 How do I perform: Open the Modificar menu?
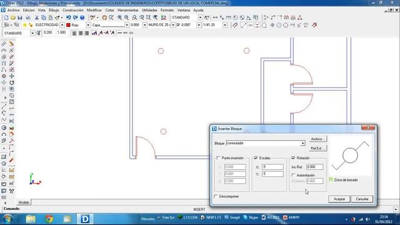click(x=94, y=10)
